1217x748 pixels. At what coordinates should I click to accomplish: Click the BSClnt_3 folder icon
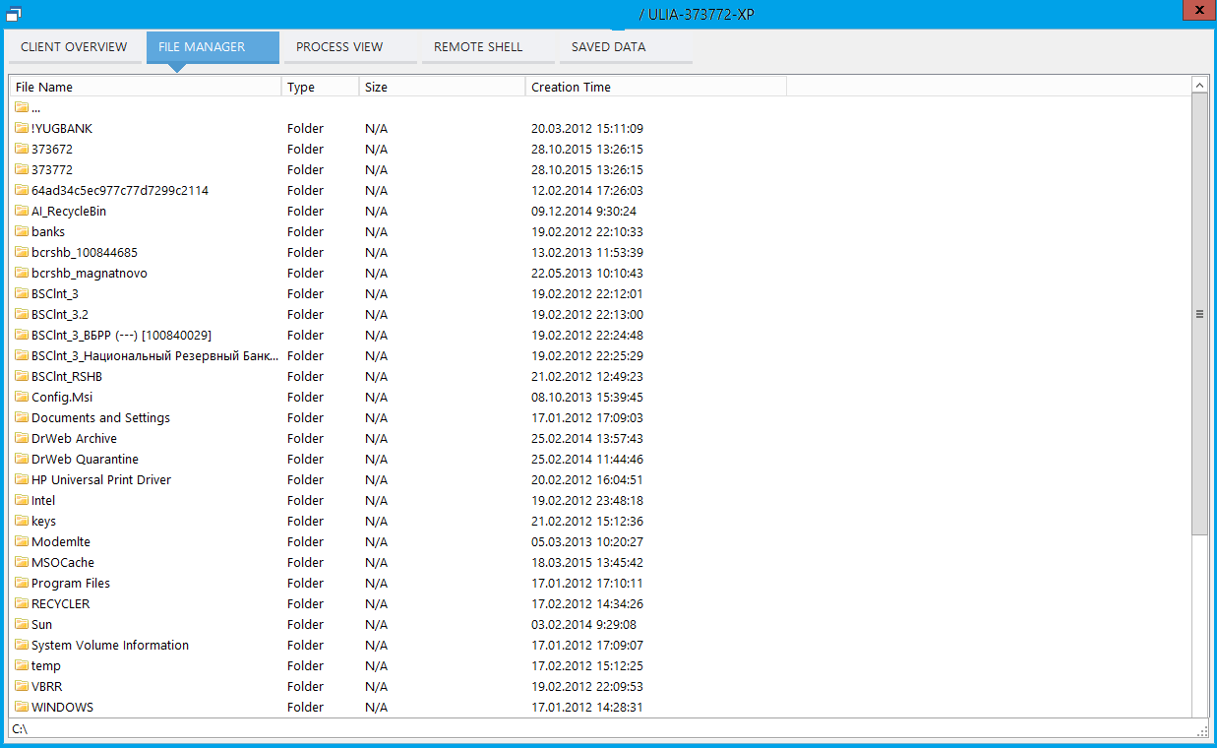pyautogui.click(x=22, y=293)
